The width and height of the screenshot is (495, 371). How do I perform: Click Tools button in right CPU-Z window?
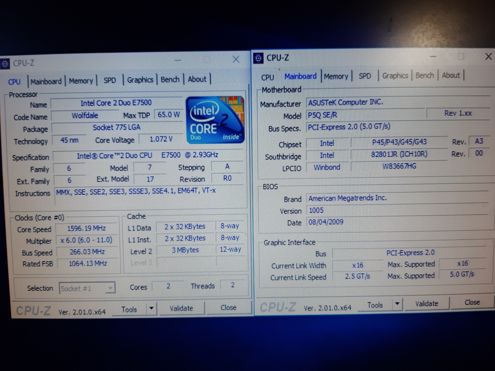375,305
